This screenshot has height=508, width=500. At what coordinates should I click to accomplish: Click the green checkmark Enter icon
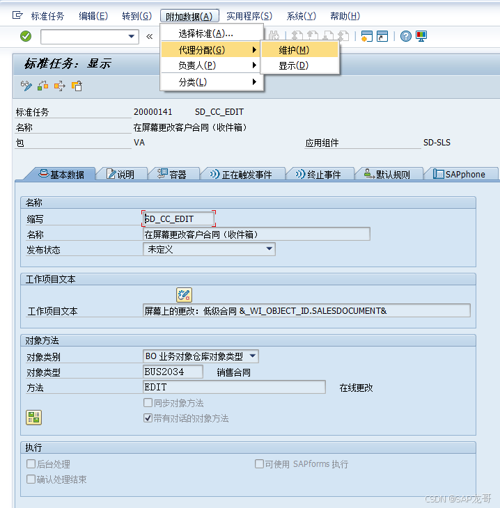coord(26,36)
